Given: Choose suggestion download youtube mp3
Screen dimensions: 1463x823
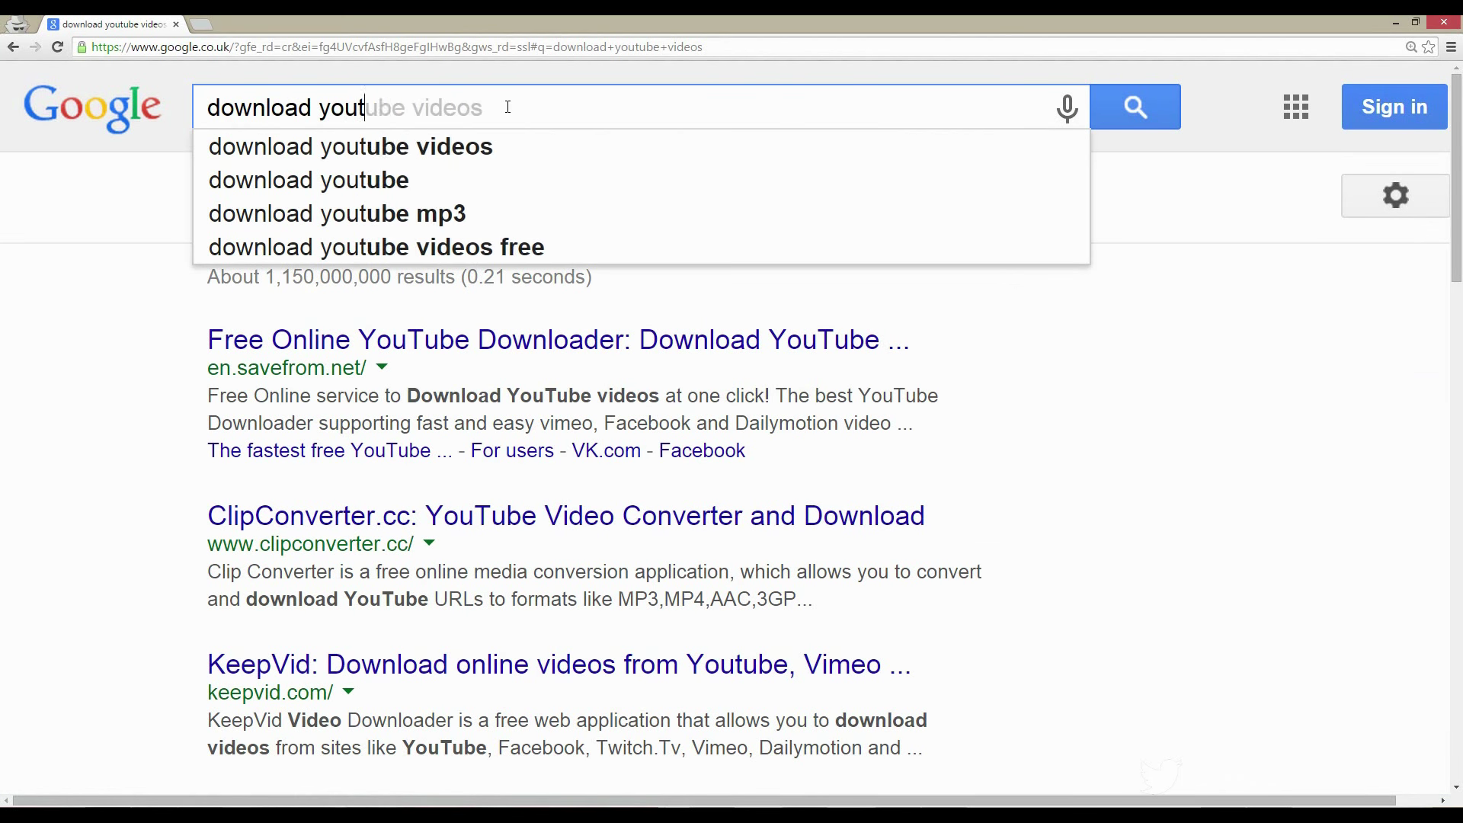Looking at the screenshot, I should point(641,213).
